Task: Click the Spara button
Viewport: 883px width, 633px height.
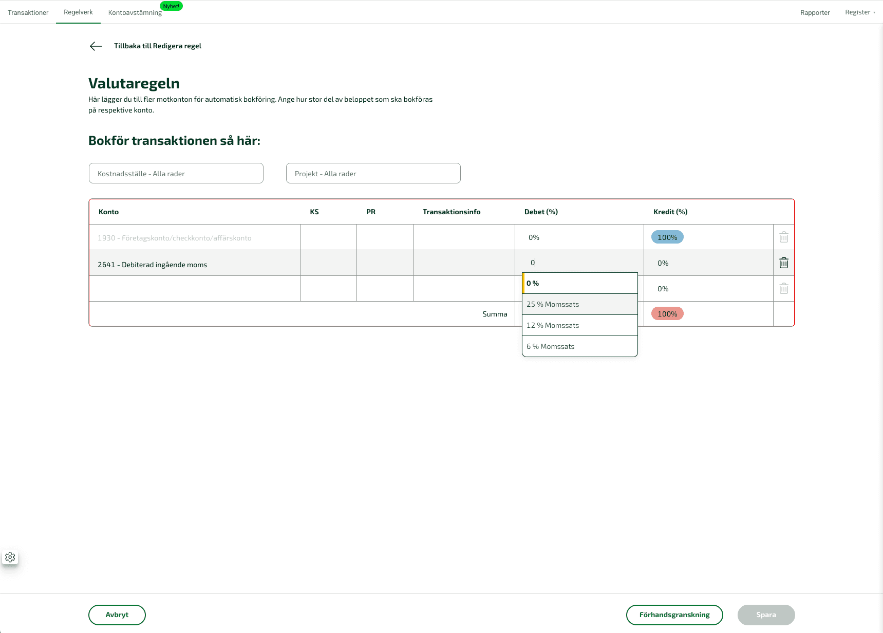Action: point(766,615)
